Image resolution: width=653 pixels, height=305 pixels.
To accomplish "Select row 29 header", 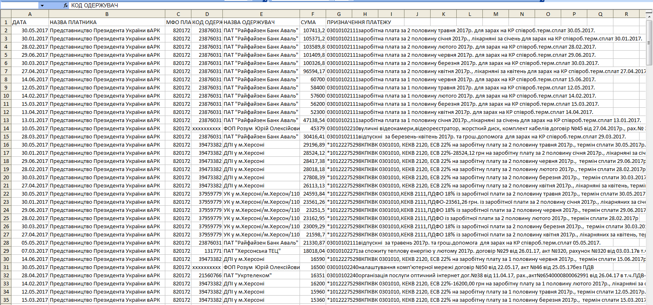I will [6, 251].
